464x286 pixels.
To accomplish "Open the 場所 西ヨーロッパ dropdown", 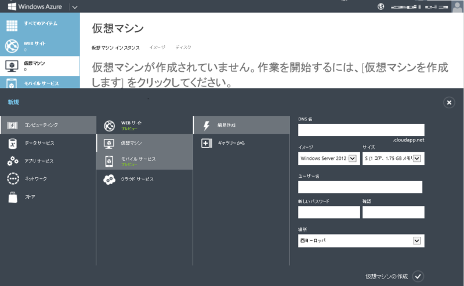I will [361, 241].
